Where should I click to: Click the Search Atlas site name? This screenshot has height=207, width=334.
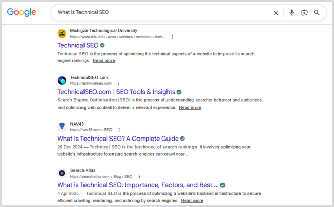pos(82,170)
